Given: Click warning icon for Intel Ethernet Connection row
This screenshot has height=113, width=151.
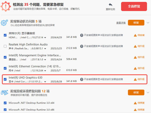Looking at the screenshot, I should pyautogui.click(x=135, y=68).
